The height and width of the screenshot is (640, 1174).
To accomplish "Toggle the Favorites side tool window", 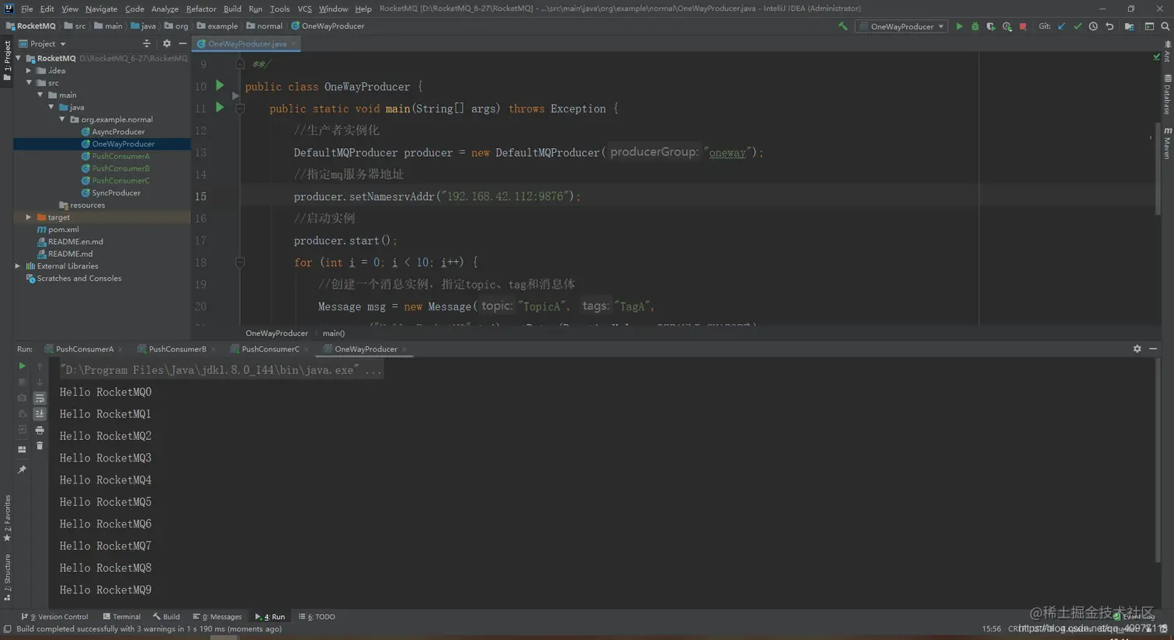I will click(x=7, y=518).
